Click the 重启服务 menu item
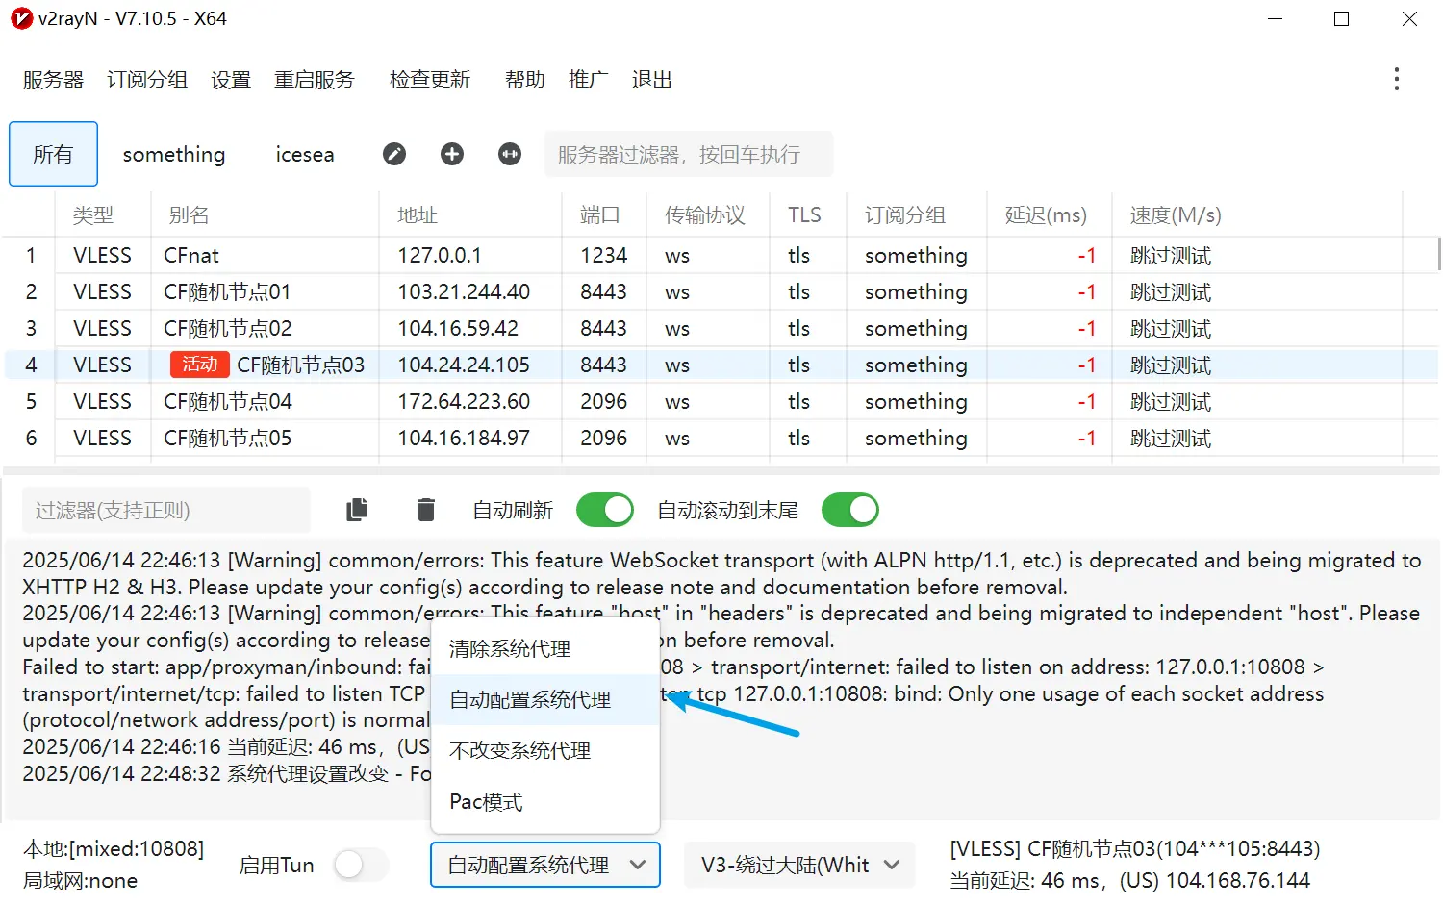This screenshot has width=1443, height=906. click(x=315, y=80)
